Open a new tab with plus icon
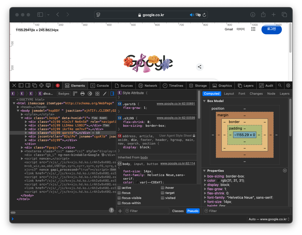 coord(273,15)
